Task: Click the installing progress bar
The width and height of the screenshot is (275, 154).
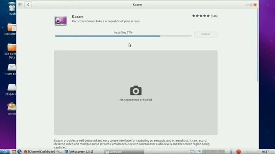Action: [x=123, y=36]
